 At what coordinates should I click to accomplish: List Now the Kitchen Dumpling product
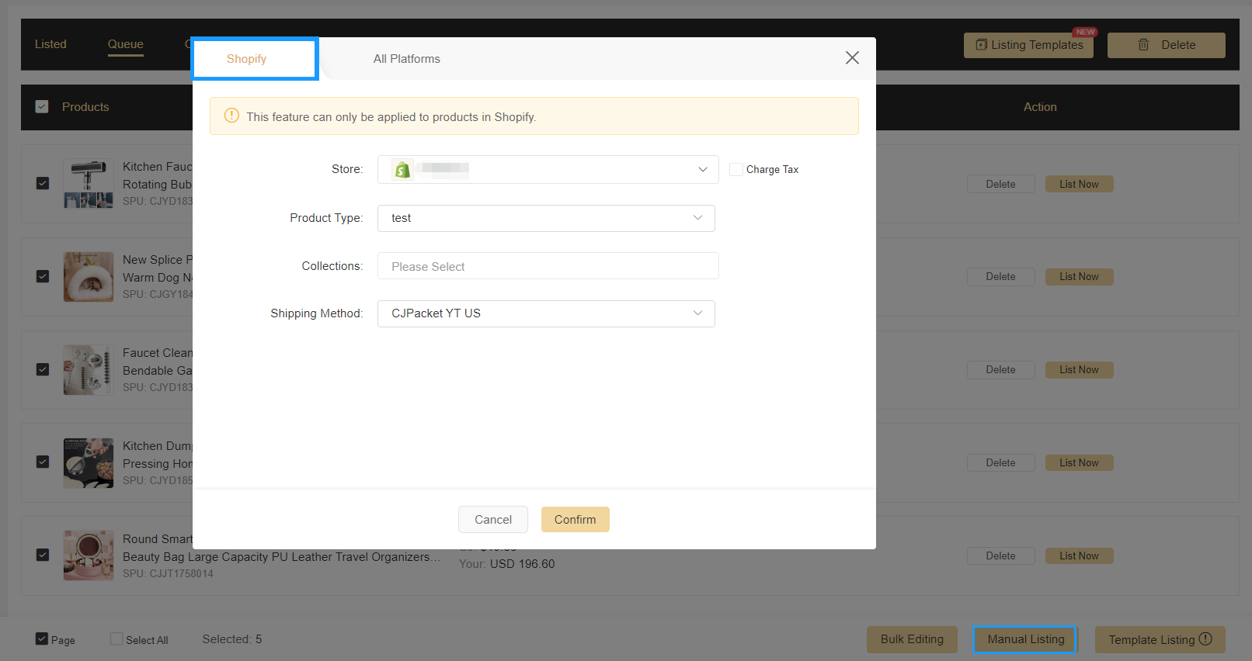click(1079, 462)
